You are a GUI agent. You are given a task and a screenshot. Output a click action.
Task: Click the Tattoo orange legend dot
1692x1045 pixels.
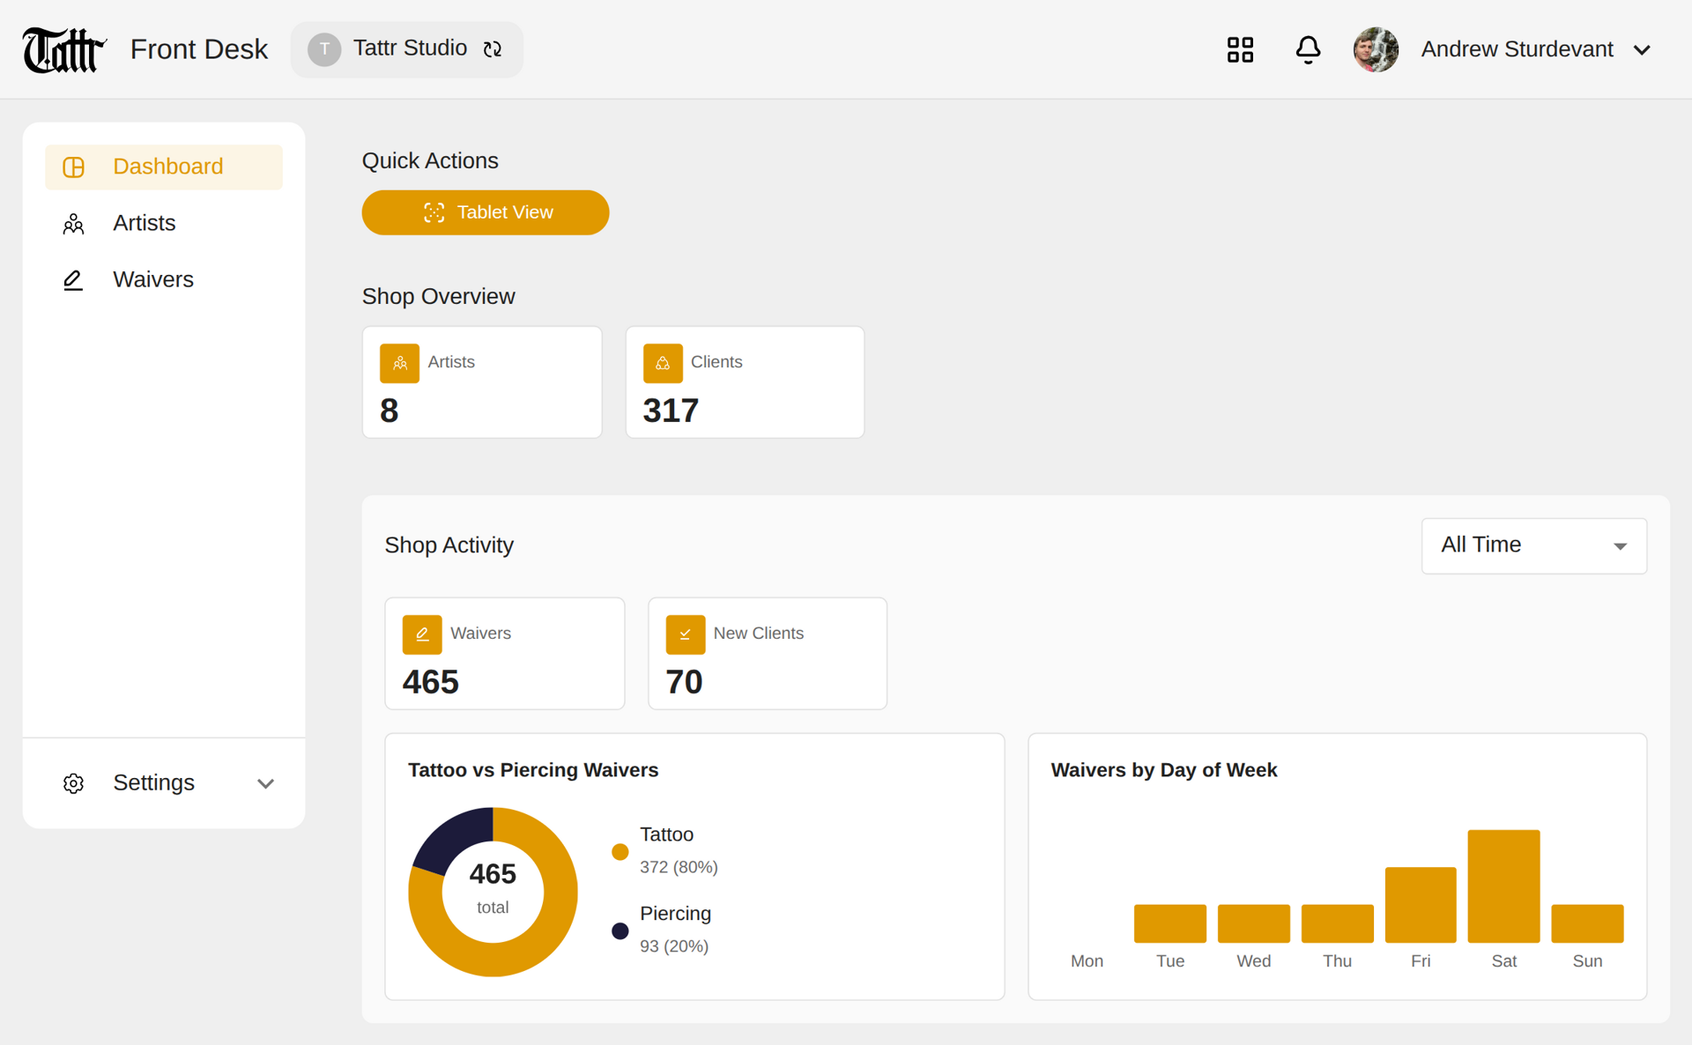point(620,851)
